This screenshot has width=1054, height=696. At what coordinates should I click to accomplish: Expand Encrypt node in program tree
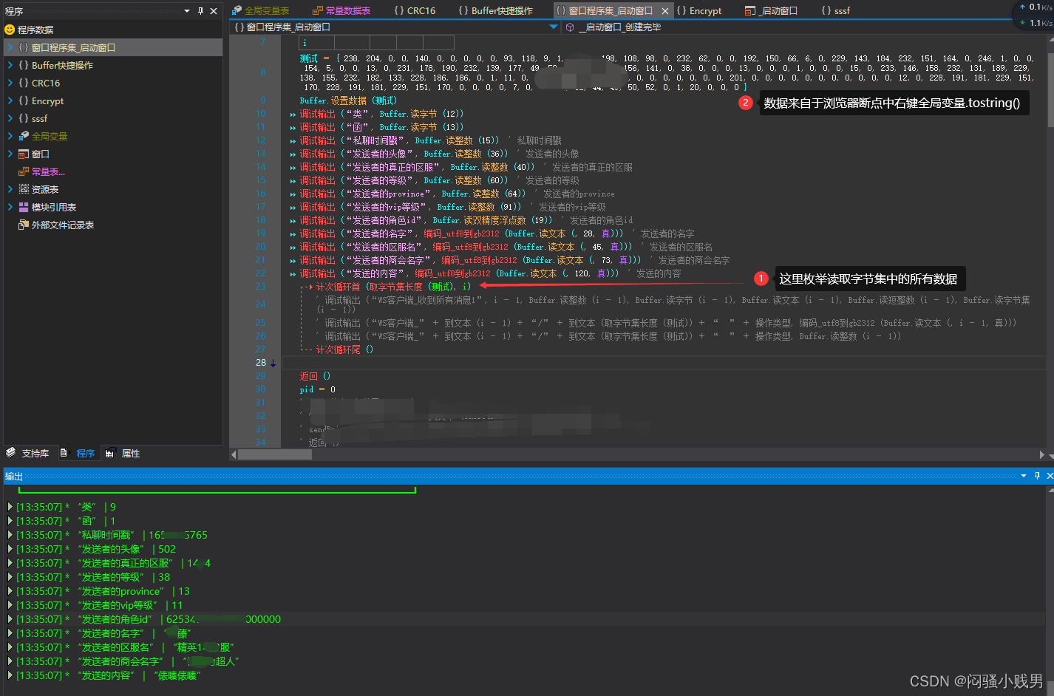coord(10,100)
